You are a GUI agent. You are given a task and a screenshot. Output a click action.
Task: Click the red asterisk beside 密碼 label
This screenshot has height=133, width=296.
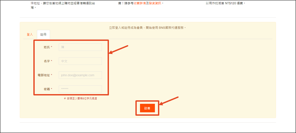(x=52, y=89)
